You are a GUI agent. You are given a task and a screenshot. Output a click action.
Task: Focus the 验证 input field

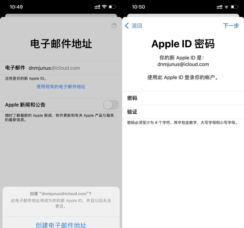pyautogui.click(x=183, y=112)
